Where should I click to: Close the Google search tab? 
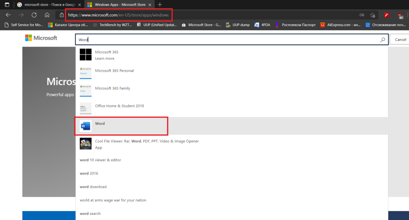[79, 5]
